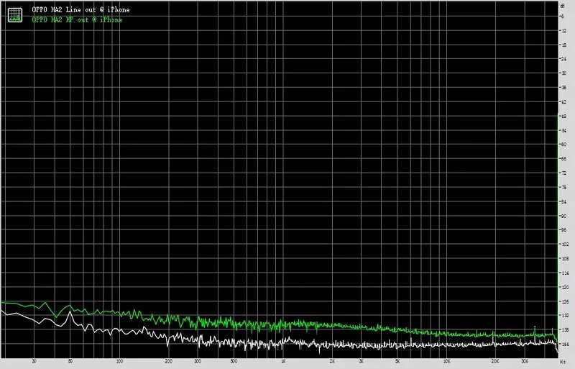575x369 pixels.
Task: Click the spectrum analyzer icon beside the legend
Action: pyautogui.click(x=15, y=15)
